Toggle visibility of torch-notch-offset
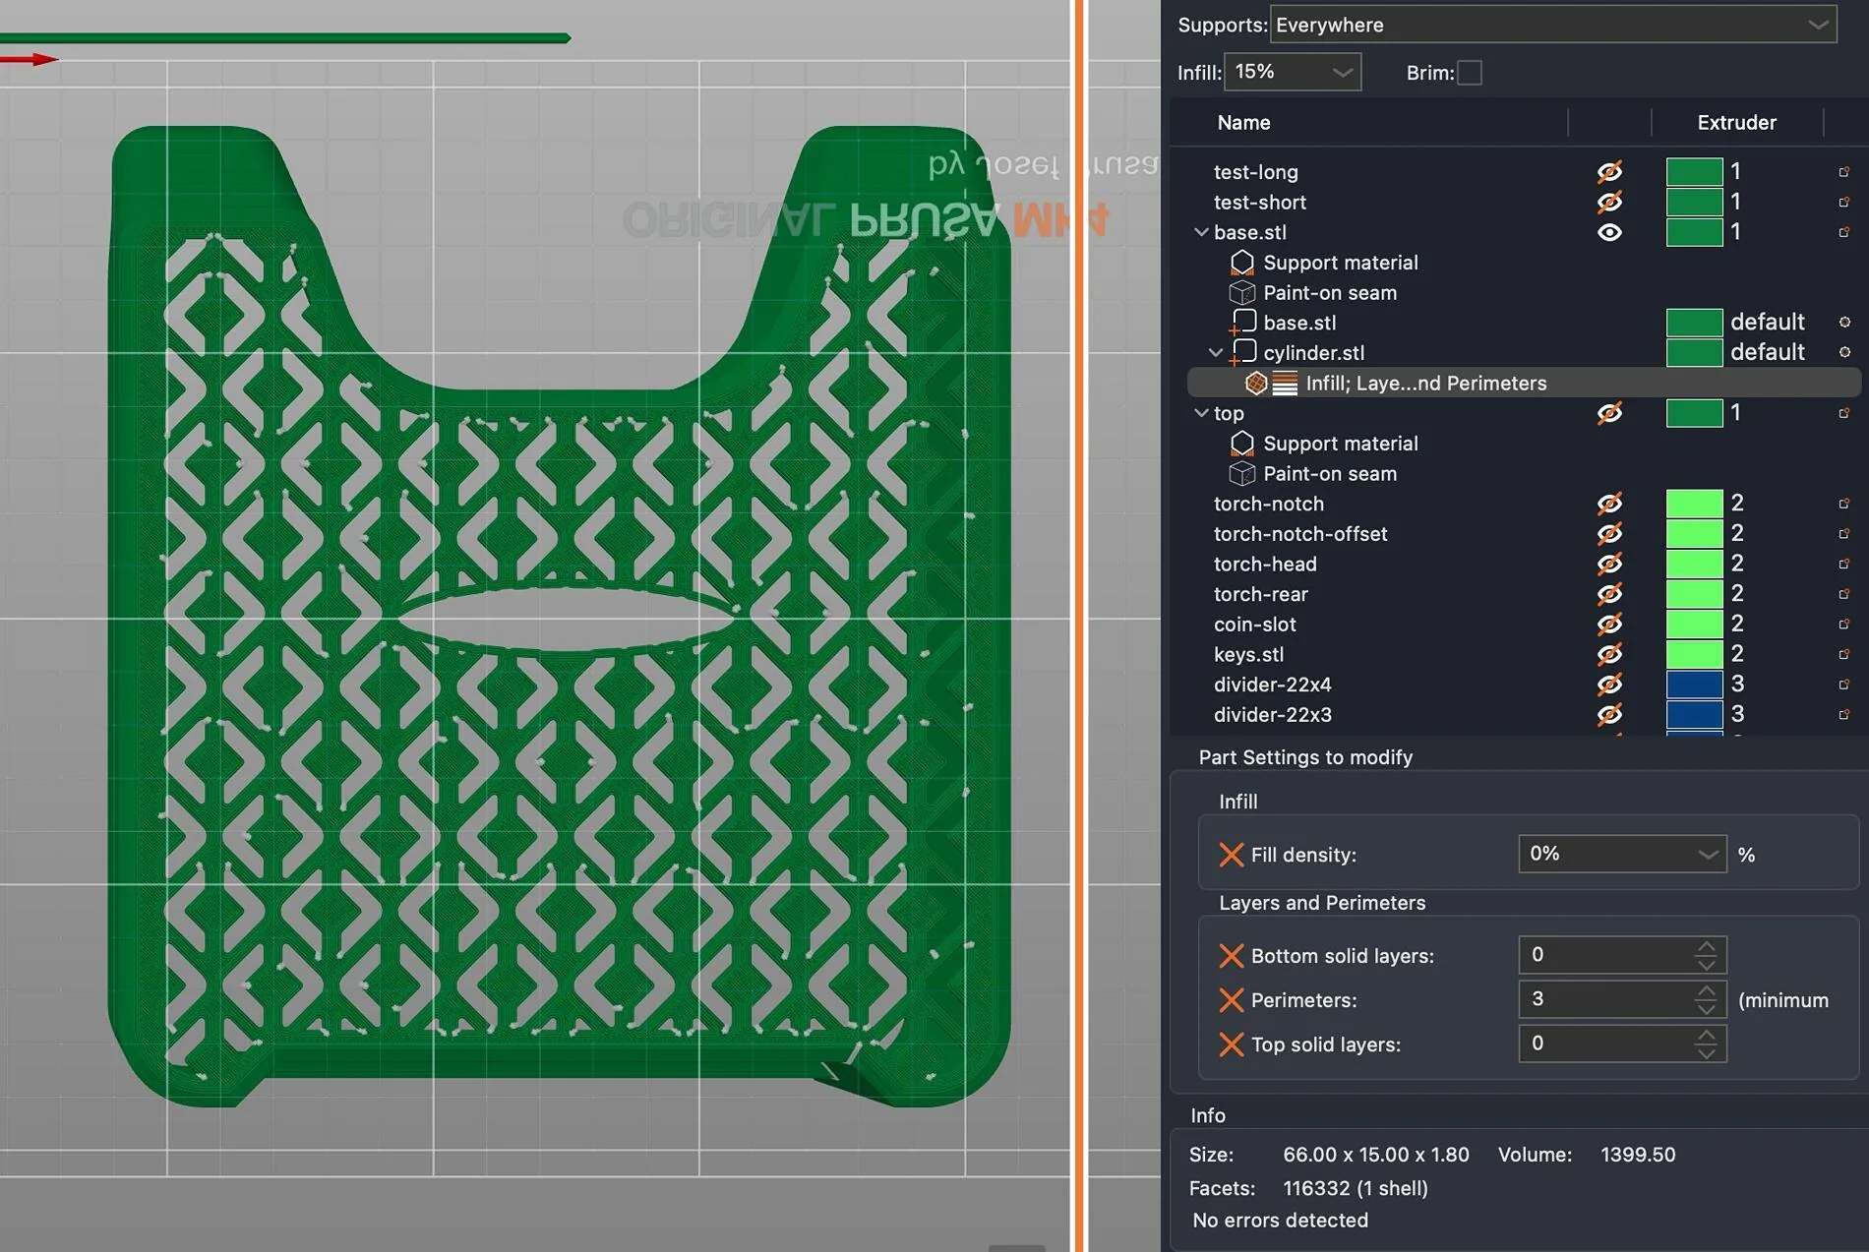The image size is (1869, 1252). [x=1609, y=534]
